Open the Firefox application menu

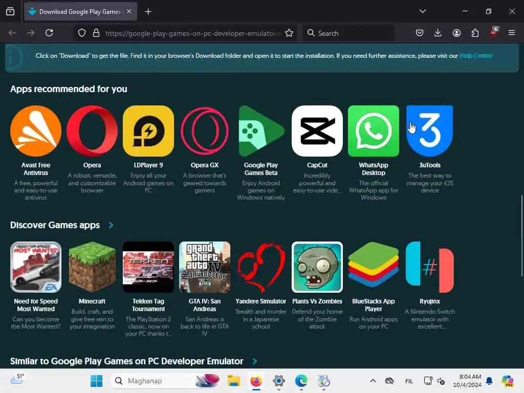tap(512, 33)
